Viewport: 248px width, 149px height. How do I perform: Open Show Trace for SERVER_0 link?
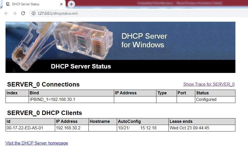tap(209, 84)
